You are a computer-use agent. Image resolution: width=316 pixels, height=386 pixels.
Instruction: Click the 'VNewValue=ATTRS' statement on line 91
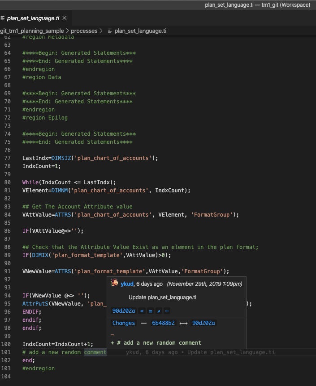click(x=126, y=271)
